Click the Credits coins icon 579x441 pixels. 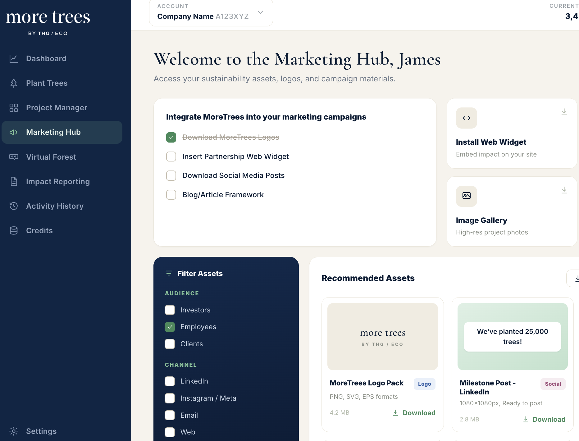(x=14, y=230)
